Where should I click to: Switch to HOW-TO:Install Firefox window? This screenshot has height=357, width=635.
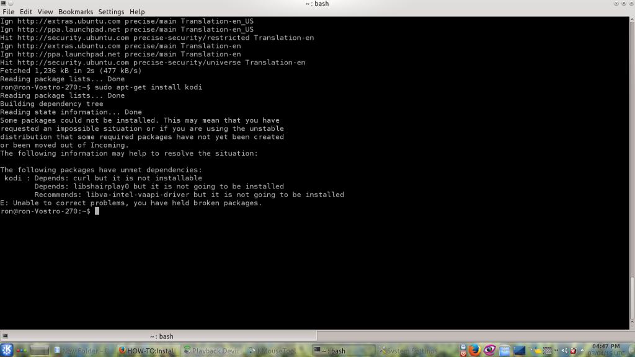point(147,351)
